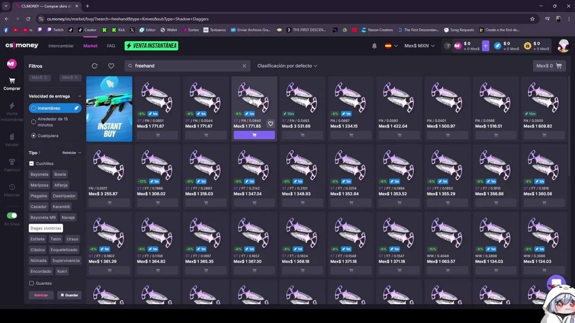
Task: Open Historial in the left sidebar
Action: pyautogui.click(x=12, y=190)
